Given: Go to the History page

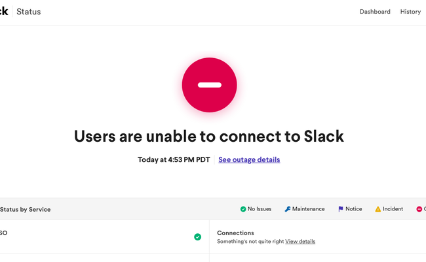Looking at the screenshot, I should (x=410, y=12).
